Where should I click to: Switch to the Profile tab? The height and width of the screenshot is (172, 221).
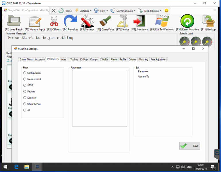coord(123,59)
